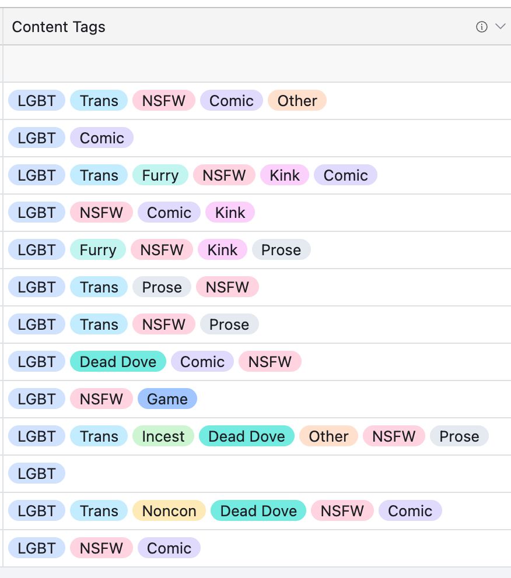The image size is (511, 578).
Task: Click the Furry tag right after LGBT
Action: pos(98,250)
